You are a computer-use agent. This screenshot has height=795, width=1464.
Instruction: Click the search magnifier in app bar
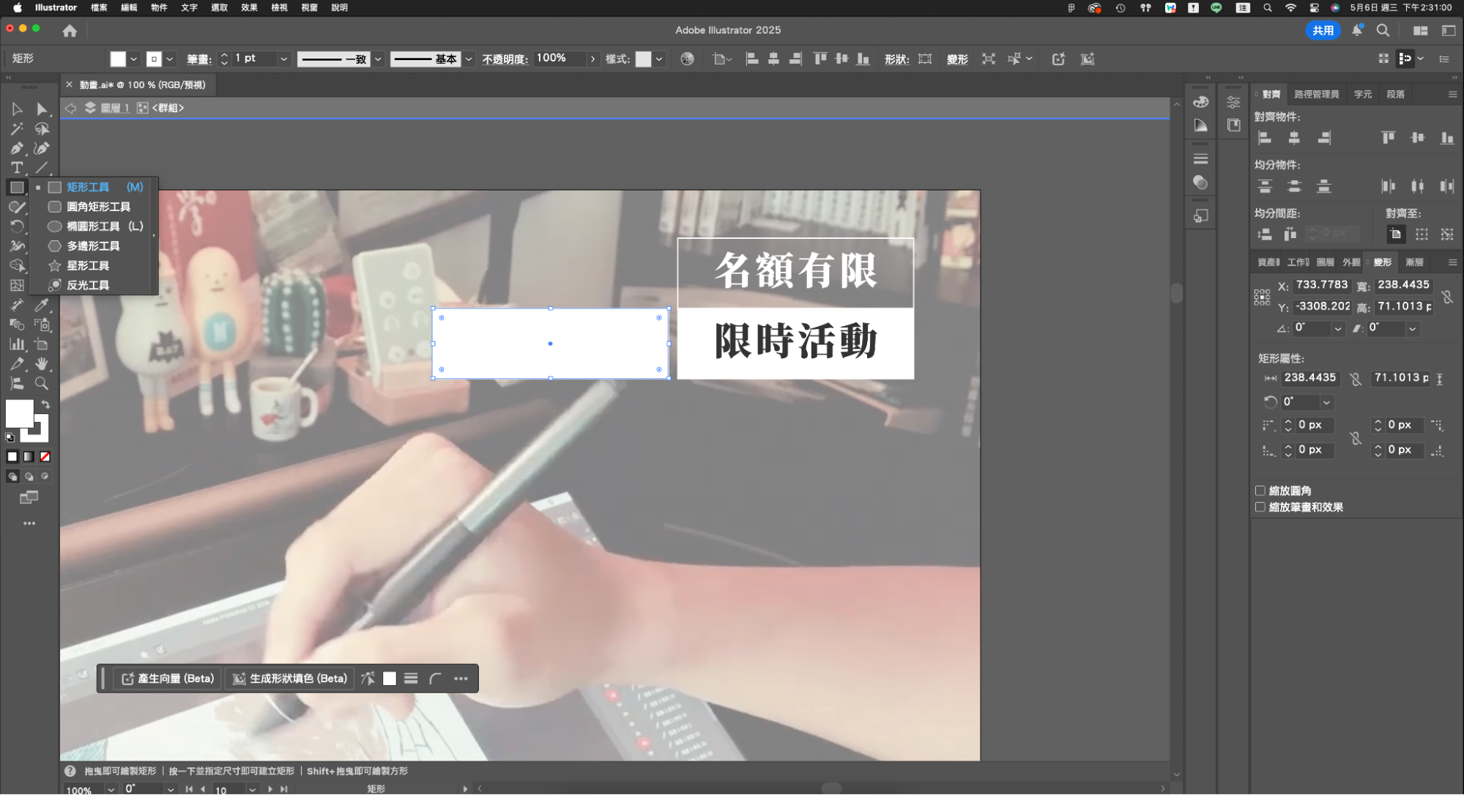1383,30
